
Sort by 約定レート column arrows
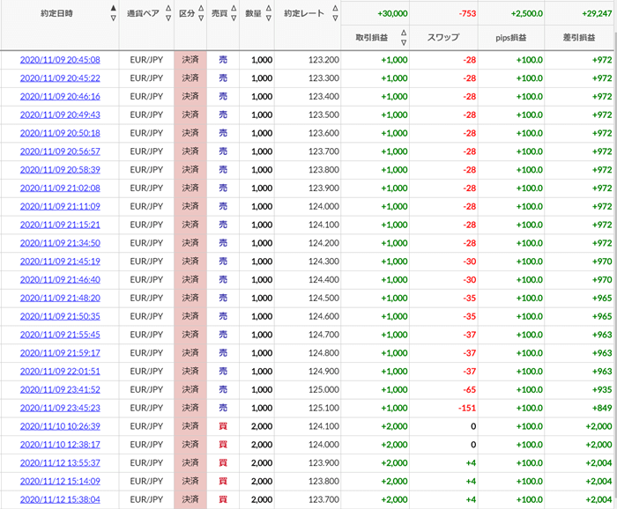[335, 13]
